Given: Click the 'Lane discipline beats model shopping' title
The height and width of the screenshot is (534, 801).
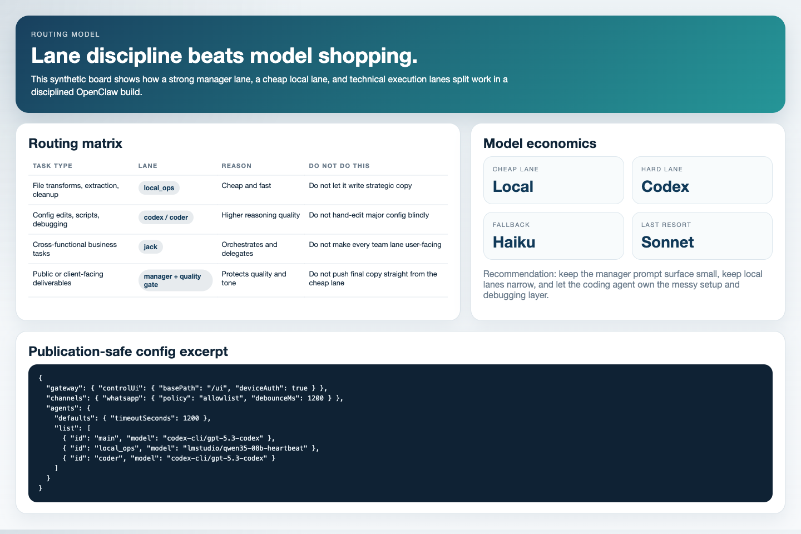Looking at the screenshot, I should point(224,56).
